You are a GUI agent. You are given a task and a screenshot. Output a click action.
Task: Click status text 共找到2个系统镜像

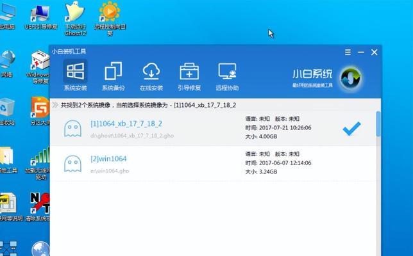click(85, 105)
